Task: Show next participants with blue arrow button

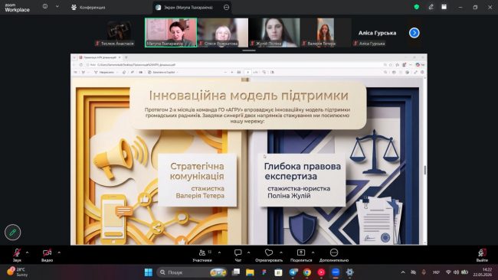Action: (414, 33)
